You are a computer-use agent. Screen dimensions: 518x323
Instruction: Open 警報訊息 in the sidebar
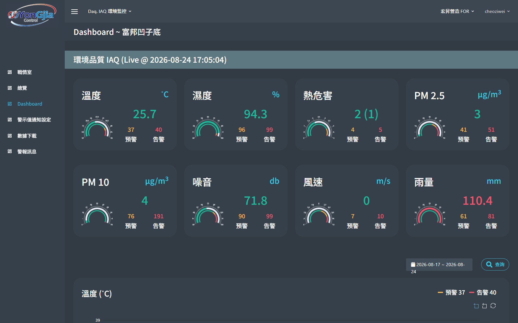[27, 152]
